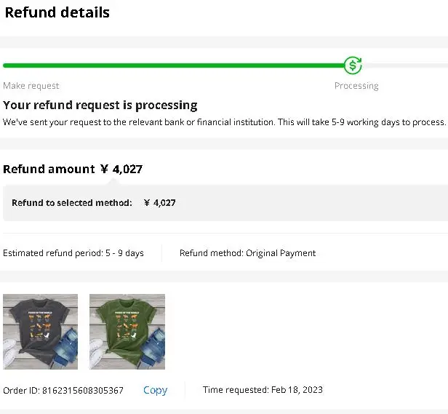This screenshot has width=448, height=414.
Task: Open the dark gray t-shirt thumbnail
Action: coord(41,332)
